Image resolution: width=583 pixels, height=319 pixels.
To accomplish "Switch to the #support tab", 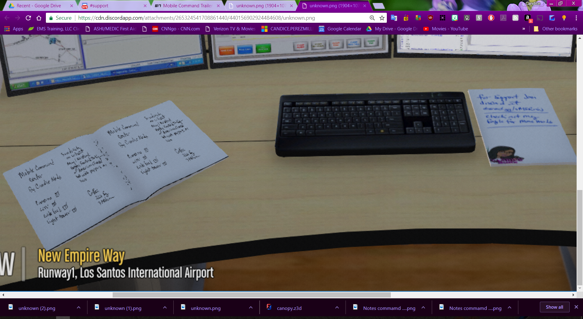I will click(112, 6).
